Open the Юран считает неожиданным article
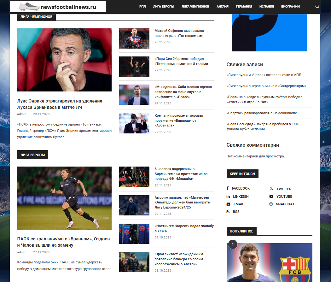The image size is (331, 282). (x=179, y=259)
